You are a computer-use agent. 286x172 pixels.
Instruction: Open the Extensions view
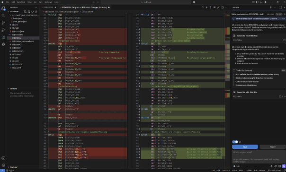3,37
